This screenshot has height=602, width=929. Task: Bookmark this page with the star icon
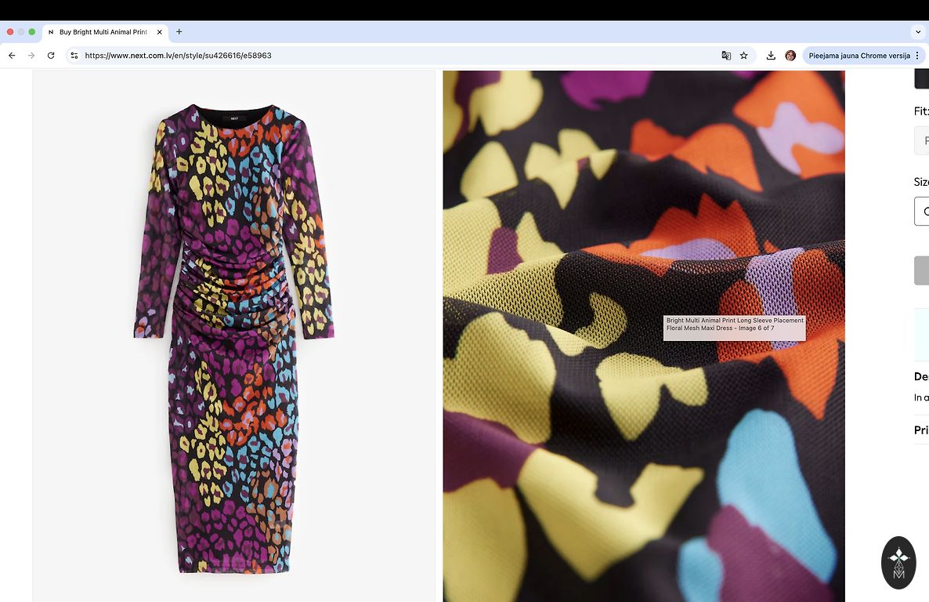(x=744, y=56)
